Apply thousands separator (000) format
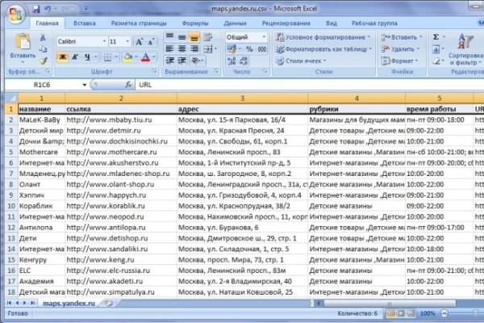The height and width of the screenshot is (323, 484). click(x=261, y=48)
